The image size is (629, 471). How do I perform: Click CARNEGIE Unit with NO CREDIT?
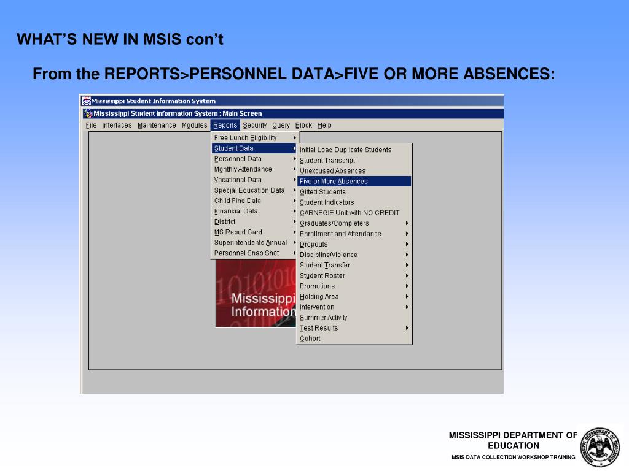[x=354, y=213]
